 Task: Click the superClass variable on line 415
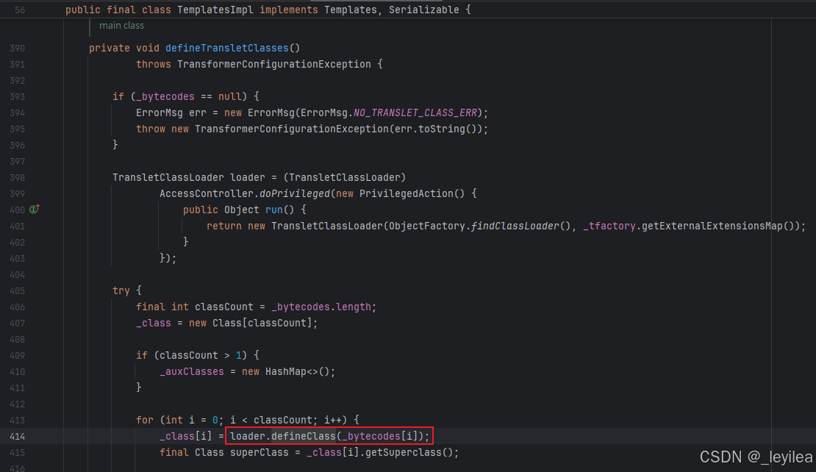click(x=260, y=452)
